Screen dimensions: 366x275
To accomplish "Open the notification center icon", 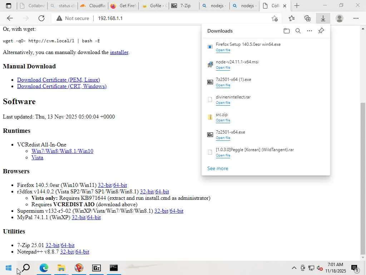I will pyautogui.click(x=355, y=268).
